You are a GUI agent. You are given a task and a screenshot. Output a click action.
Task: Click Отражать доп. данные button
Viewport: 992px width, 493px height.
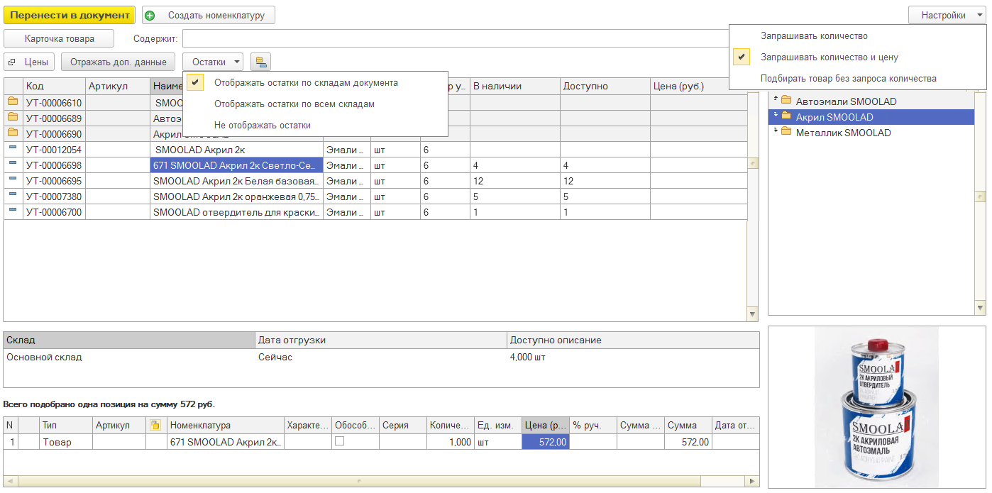coord(119,62)
